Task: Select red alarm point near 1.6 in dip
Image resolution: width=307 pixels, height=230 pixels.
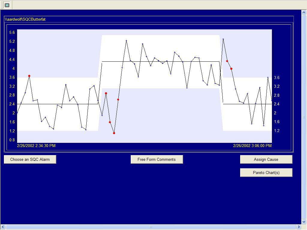Action: (x=110, y=122)
